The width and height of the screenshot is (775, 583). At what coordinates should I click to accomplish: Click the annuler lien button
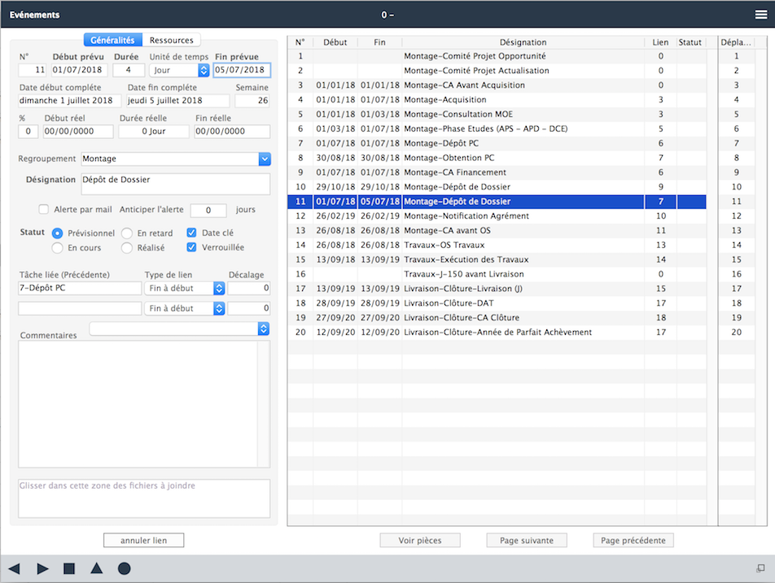point(144,541)
